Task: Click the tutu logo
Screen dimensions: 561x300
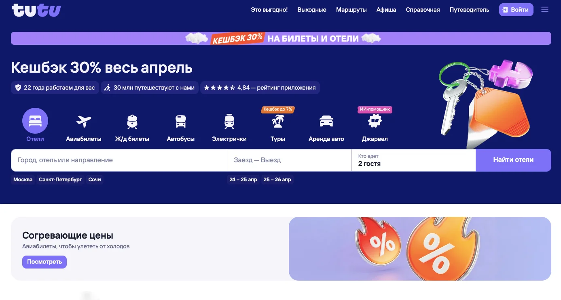Action: pos(36,10)
